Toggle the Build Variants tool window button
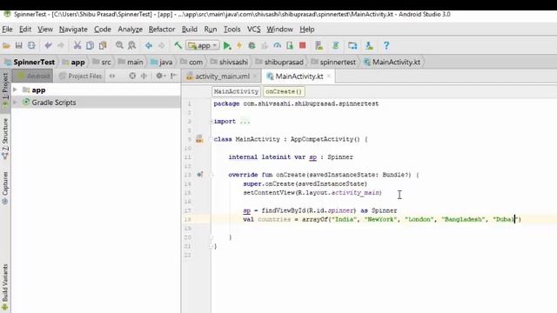The width and height of the screenshot is (557, 313). 5,288
